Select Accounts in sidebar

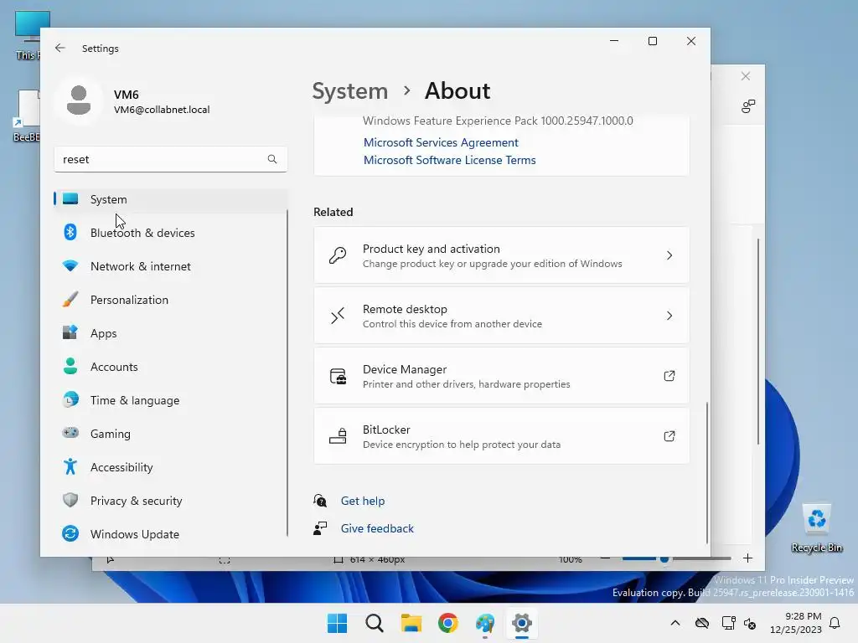171,367
